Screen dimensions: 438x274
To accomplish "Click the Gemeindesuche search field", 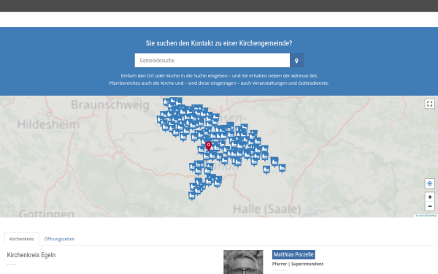I will [212, 61].
